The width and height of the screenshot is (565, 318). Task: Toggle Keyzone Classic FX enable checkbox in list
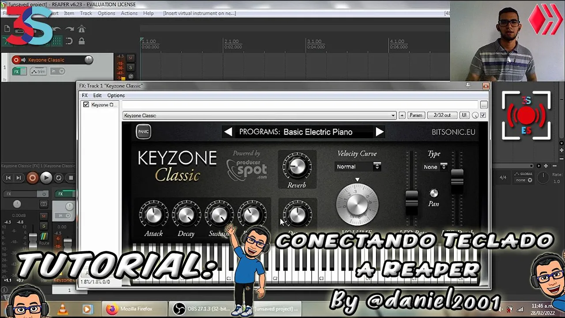coord(86,105)
